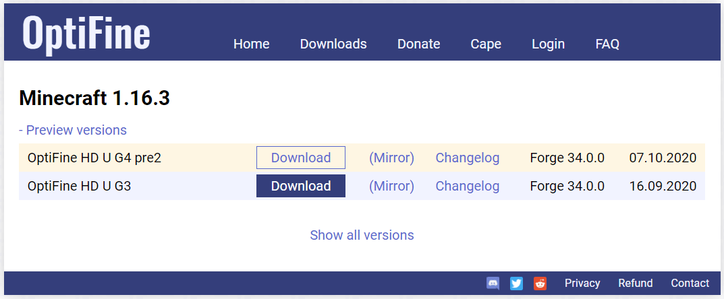The height and width of the screenshot is (299, 724).
Task: Open the FAQ page
Action: [x=607, y=44]
